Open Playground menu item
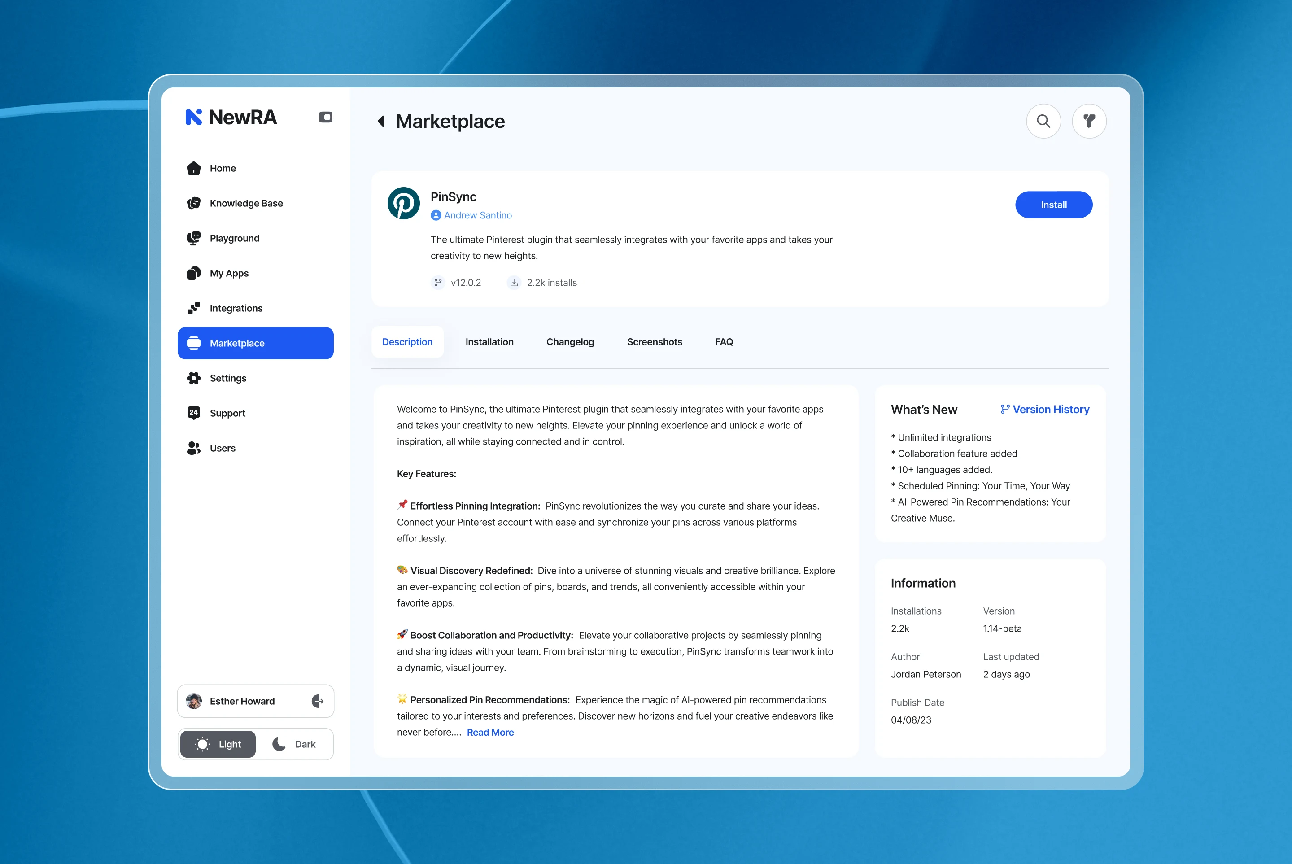1292x864 pixels. click(x=256, y=238)
